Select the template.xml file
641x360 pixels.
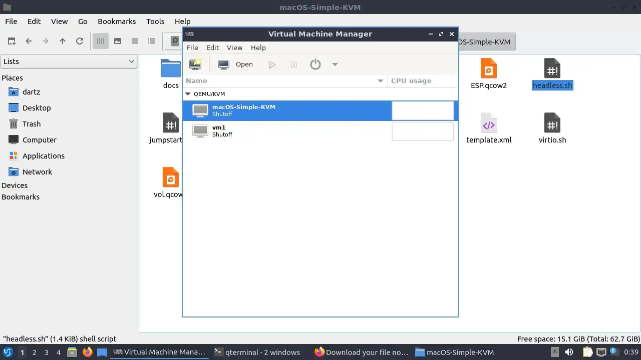coord(489,128)
